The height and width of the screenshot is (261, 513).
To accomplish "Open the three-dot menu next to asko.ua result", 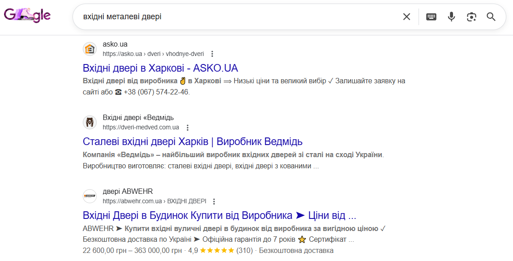I will 212,53.
